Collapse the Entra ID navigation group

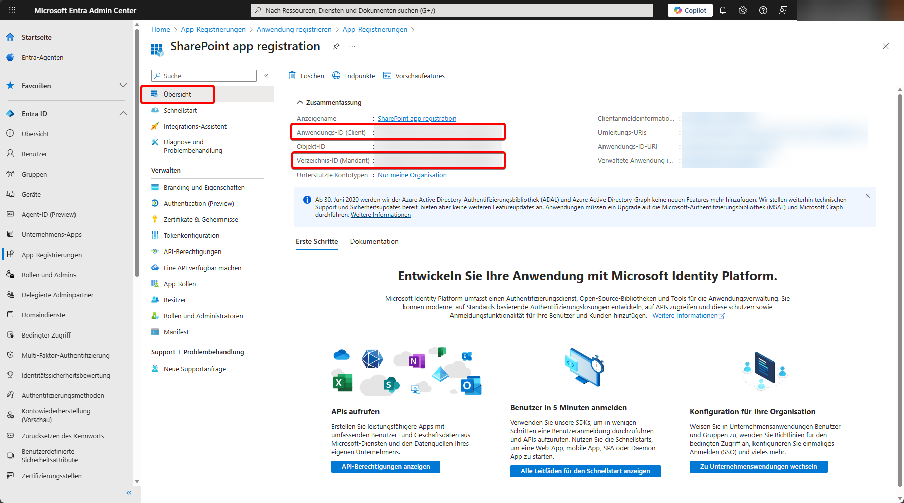coord(123,114)
